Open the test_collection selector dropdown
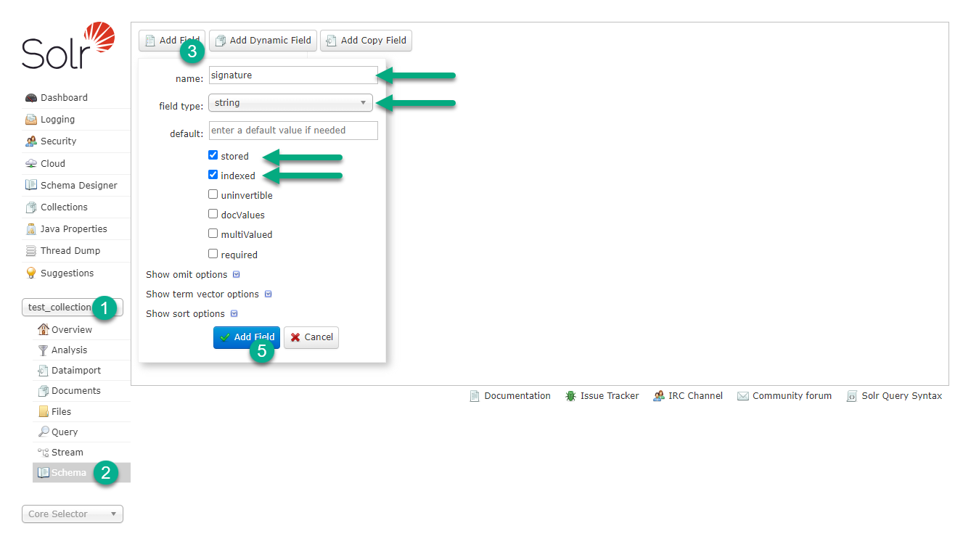Viewport: 971px width, 544px height. point(73,308)
